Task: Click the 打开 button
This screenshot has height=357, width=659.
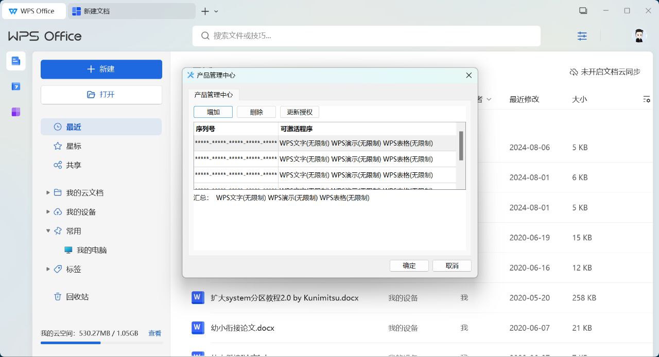Action: (x=101, y=95)
